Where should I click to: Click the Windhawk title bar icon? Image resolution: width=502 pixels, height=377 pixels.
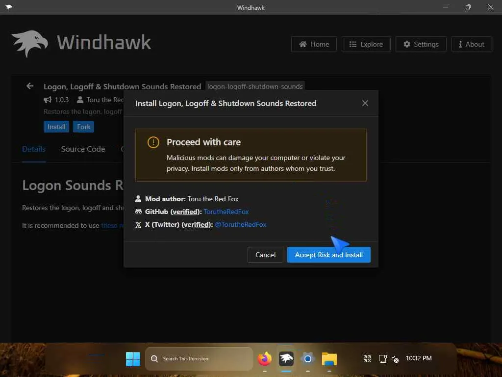point(9,7)
